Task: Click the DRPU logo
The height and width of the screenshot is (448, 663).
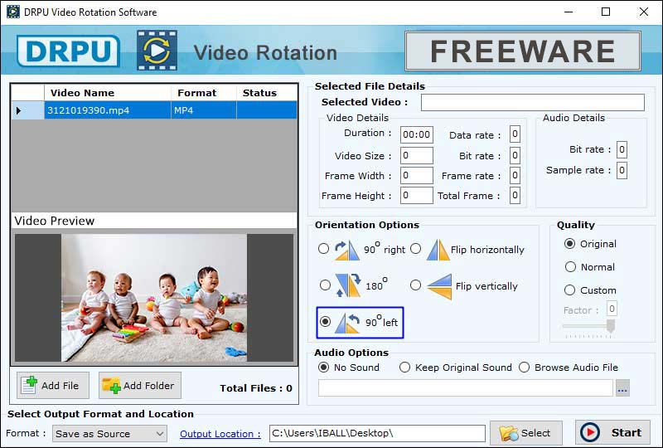Action: (x=69, y=51)
